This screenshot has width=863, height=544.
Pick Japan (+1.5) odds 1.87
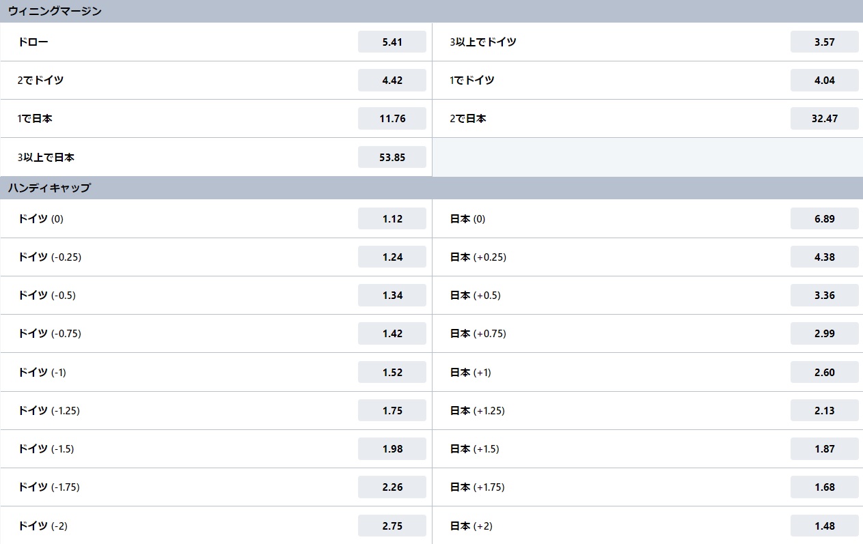click(x=825, y=448)
